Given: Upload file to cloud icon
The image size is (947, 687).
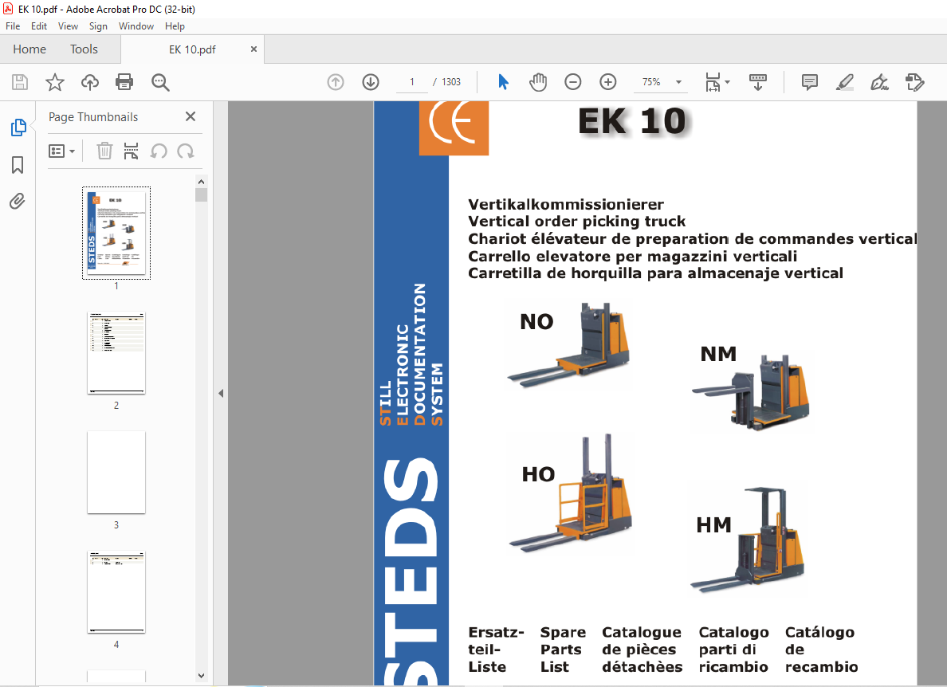Looking at the screenshot, I should pyautogui.click(x=90, y=82).
